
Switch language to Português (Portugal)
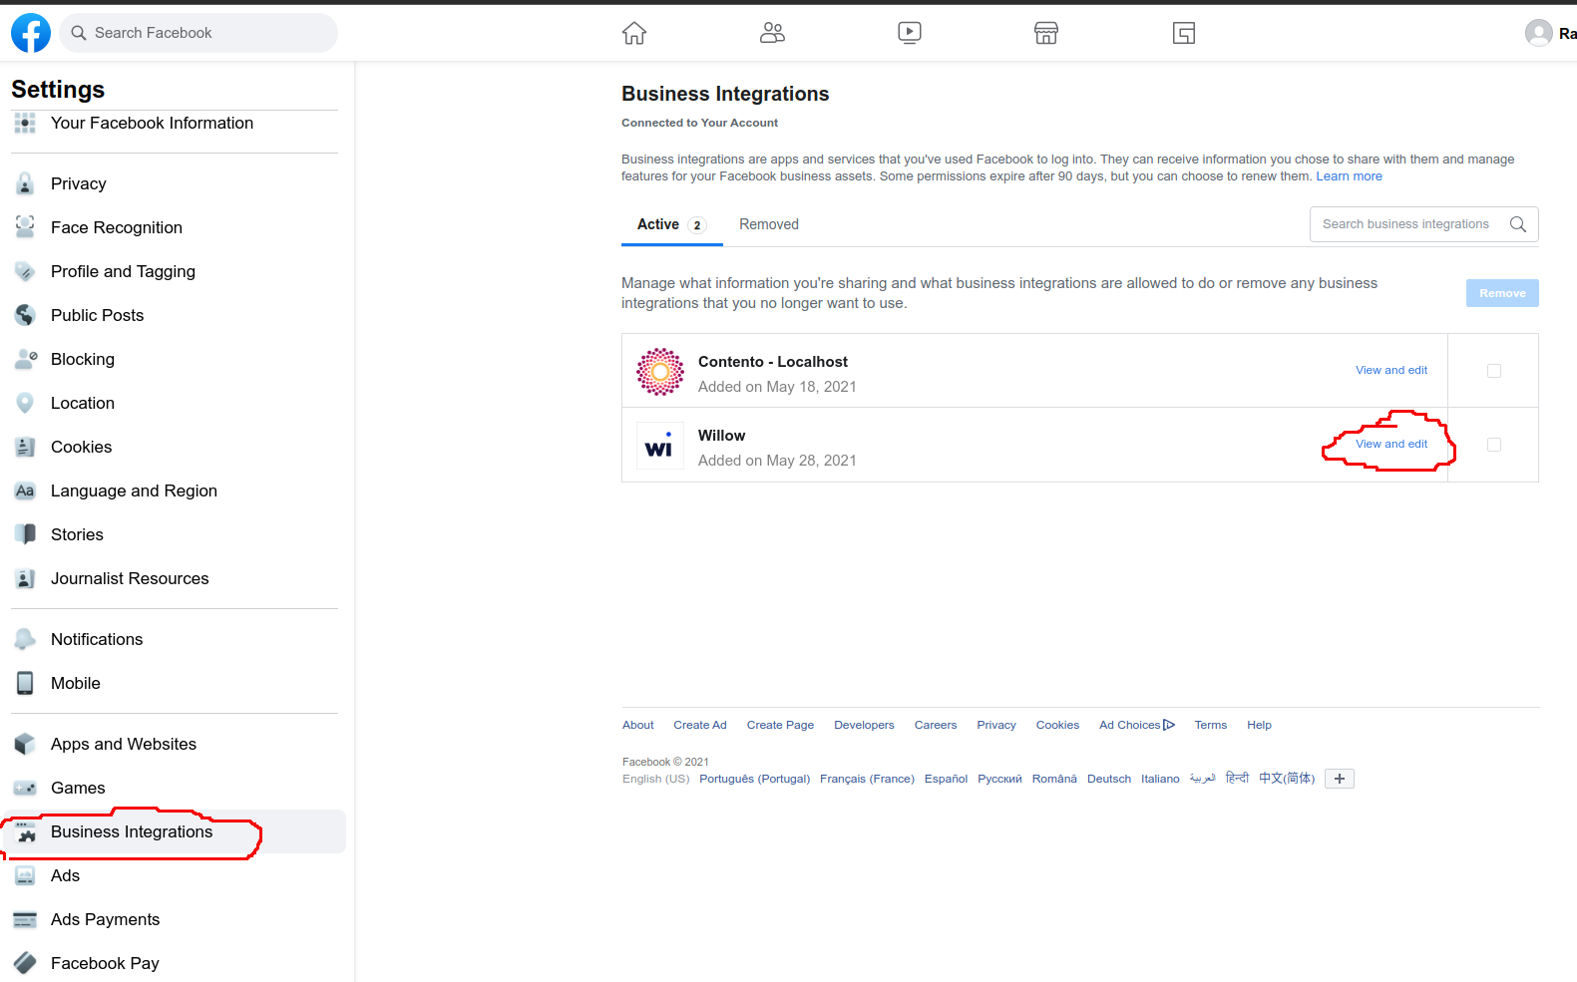click(x=755, y=779)
